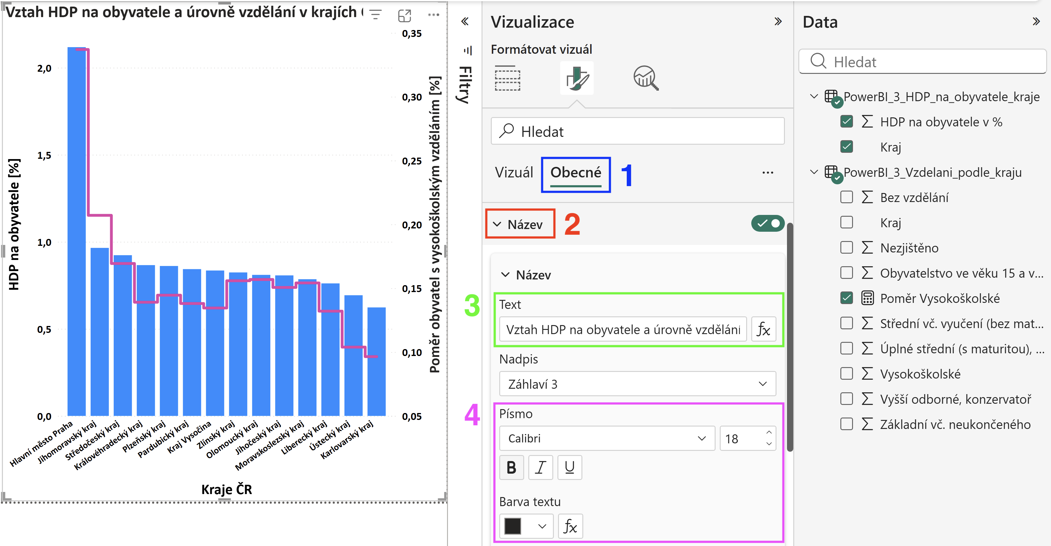
Task: Uncheck Poměr Vysokoškolské measure
Action: pyautogui.click(x=847, y=298)
